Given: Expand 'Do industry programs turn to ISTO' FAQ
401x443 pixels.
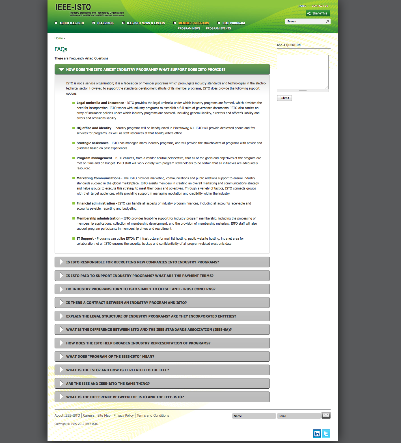Looking at the screenshot, I should coord(162,289).
